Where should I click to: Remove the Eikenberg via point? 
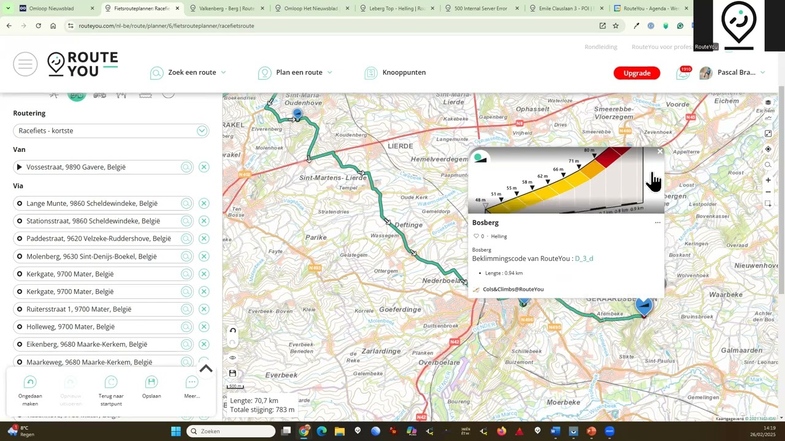coord(204,344)
